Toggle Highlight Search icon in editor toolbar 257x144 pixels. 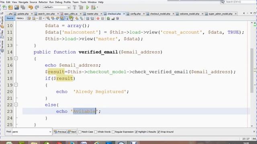pyautogui.click(x=62, y=18)
